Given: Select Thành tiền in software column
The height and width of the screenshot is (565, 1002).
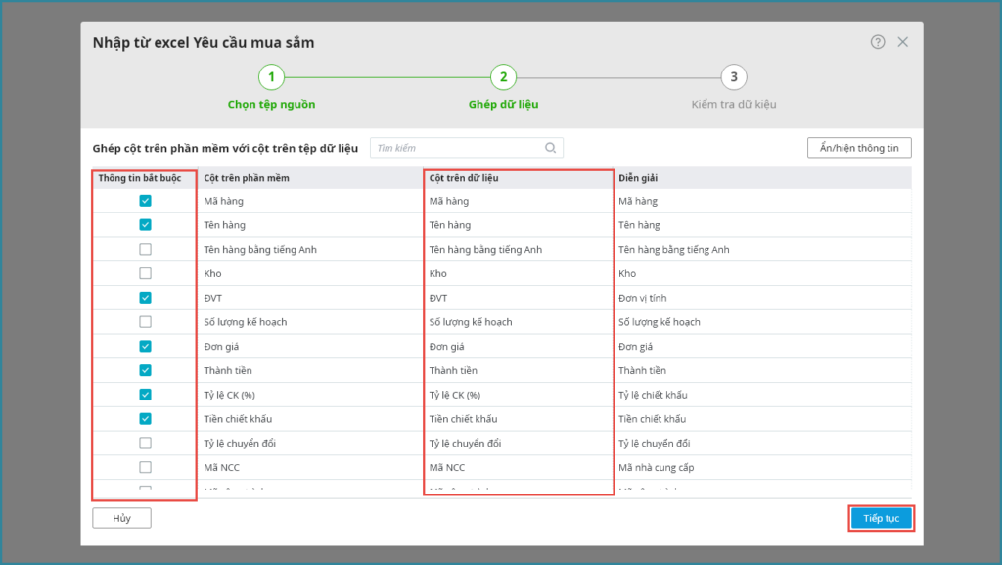Looking at the screenshot, I should (x=310, y=371).
